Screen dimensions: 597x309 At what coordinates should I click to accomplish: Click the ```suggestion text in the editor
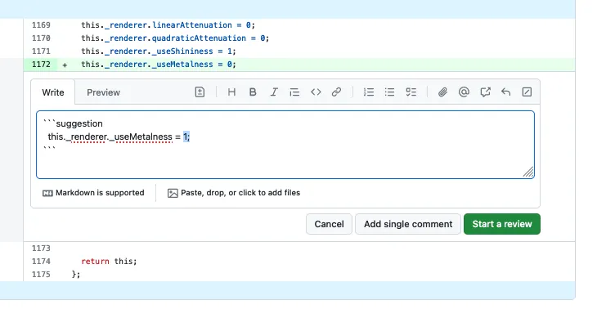(x=73, y=123)
